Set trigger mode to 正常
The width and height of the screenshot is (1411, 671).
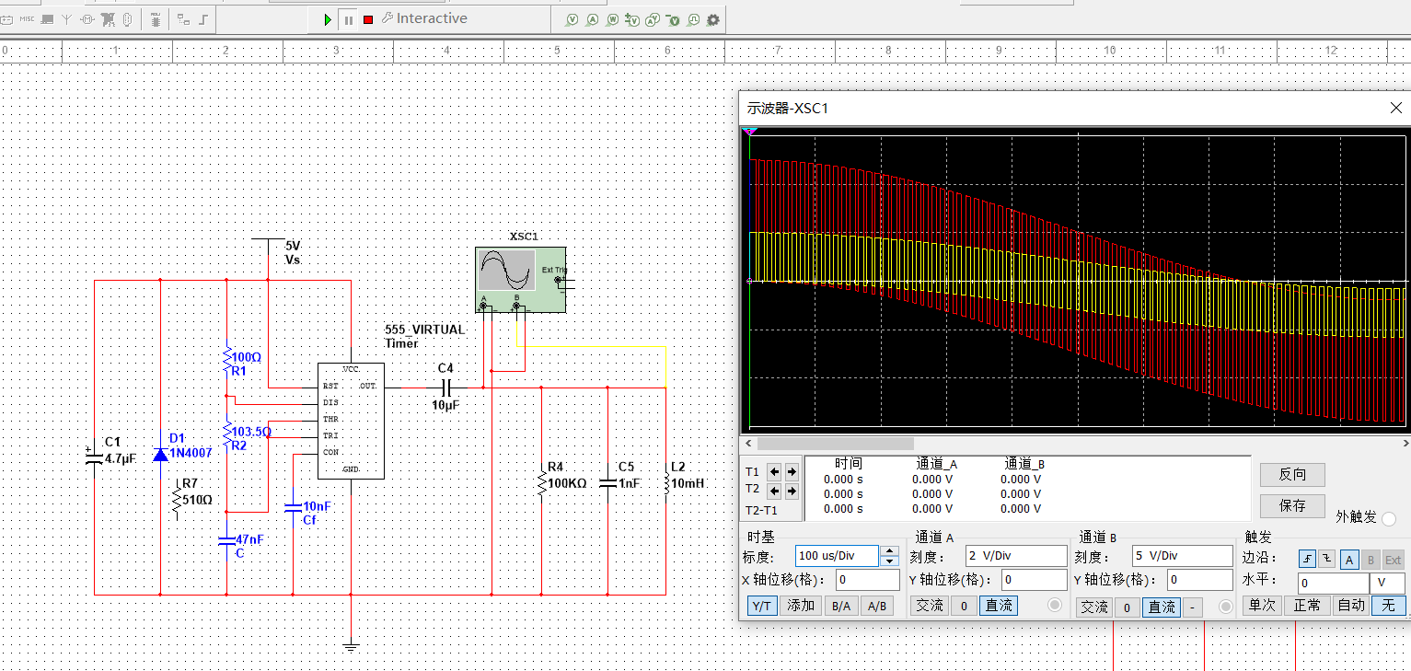[x=1306, y=606]
